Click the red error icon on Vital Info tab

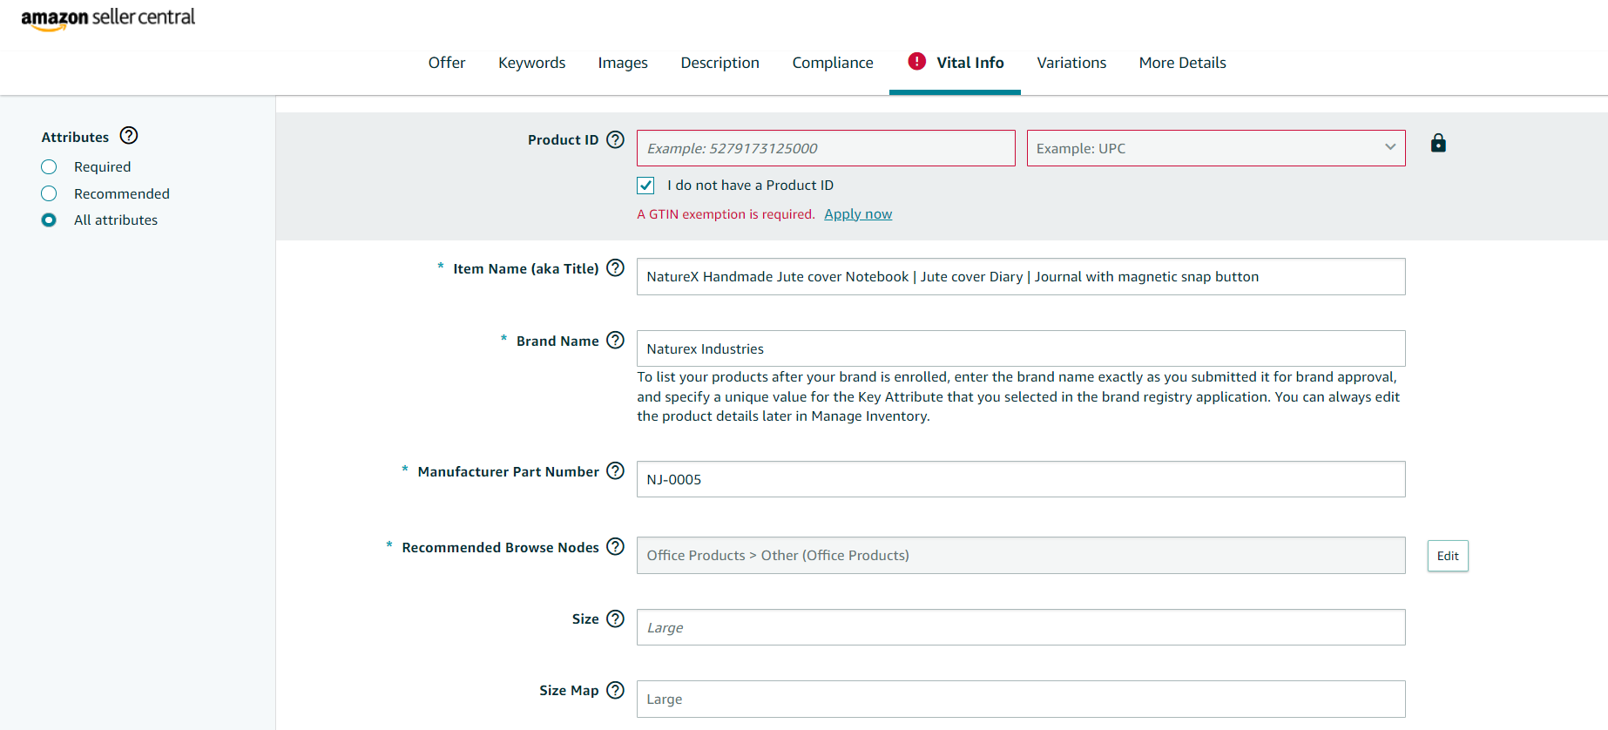(916, 61)
